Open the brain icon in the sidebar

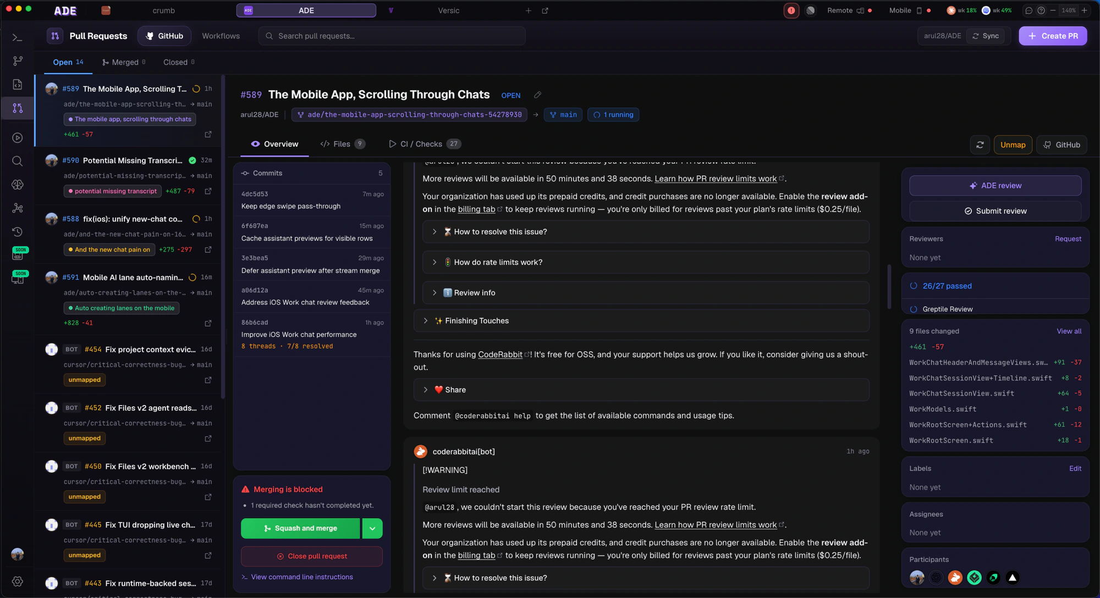click(18, 185)
